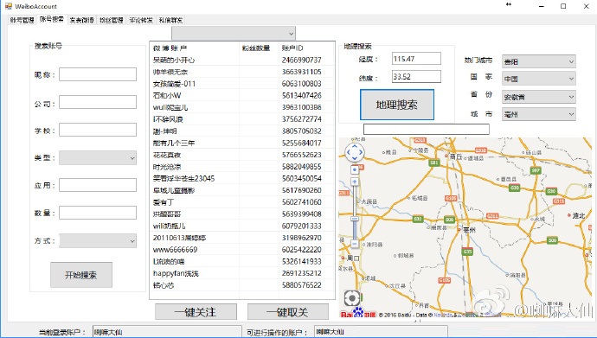Click the 地理搜索 button
This screenshot has height=338, width=597.
397,105
